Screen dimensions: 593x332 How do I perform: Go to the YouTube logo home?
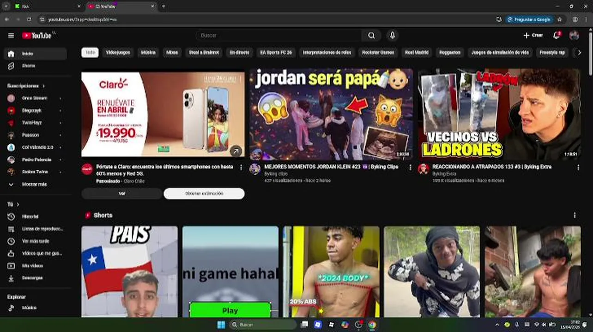click(x=37, y=36)
